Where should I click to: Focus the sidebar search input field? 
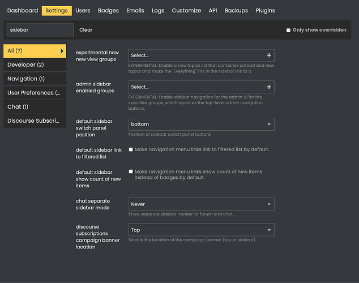pos(40,30)
